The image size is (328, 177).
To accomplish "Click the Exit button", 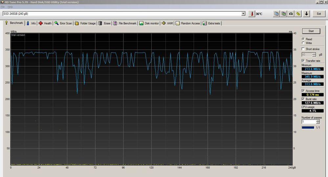I will 318,14.
